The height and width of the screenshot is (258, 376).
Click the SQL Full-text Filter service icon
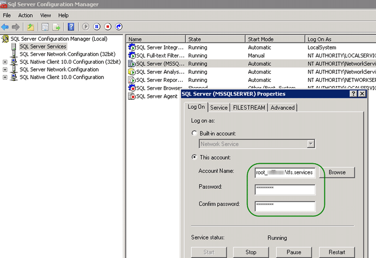(x=132, y=56)
